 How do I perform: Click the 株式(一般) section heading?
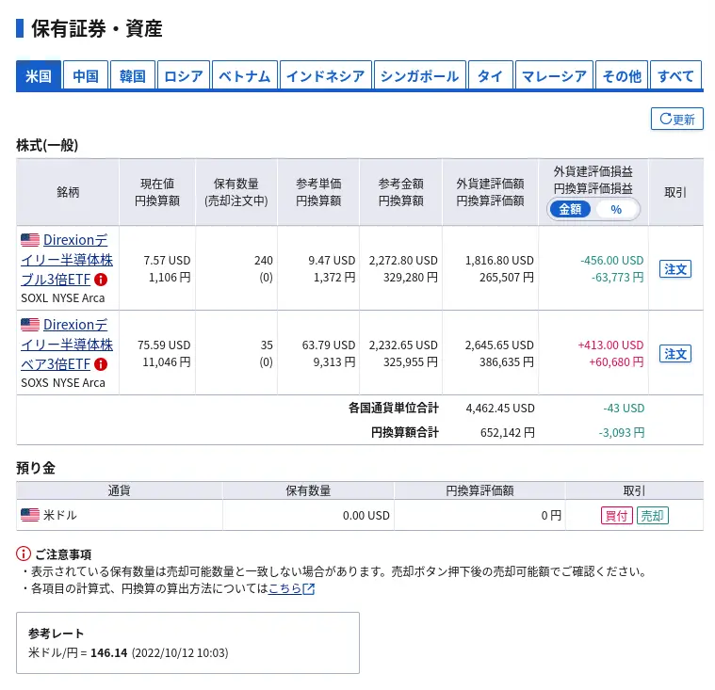point(47,145)
